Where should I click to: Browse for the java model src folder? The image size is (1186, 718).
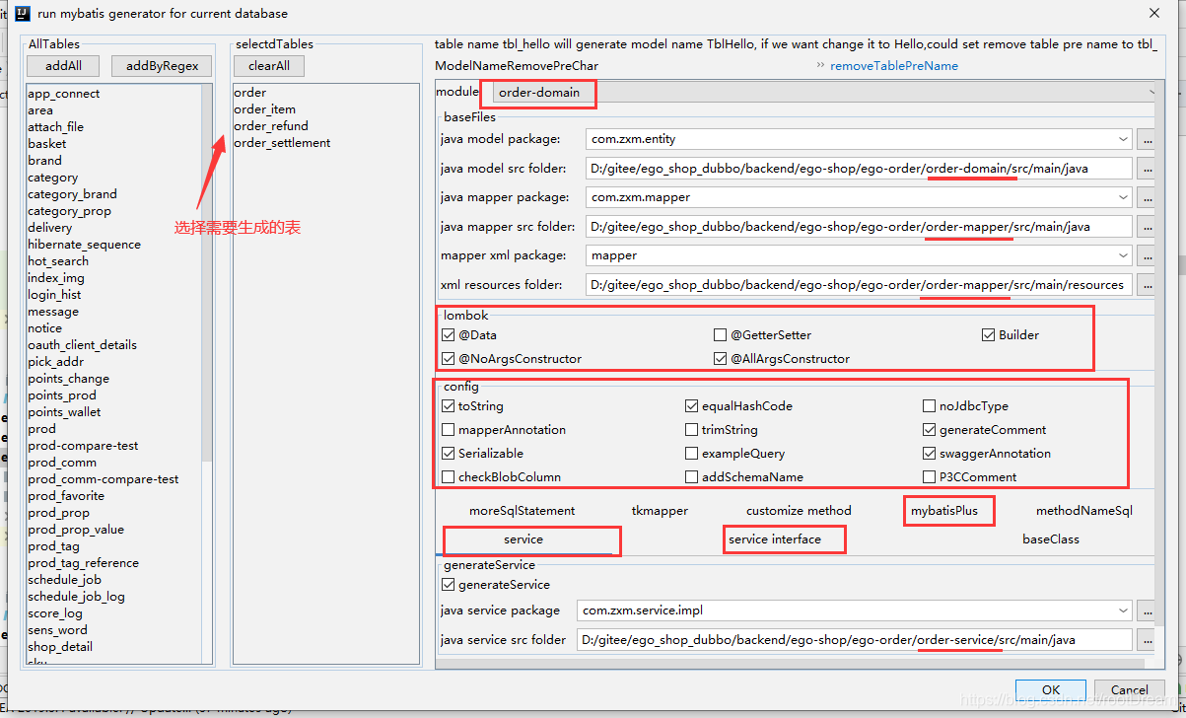pos(1146,169)
